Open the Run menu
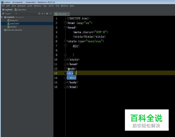 [x=45, y=6]
